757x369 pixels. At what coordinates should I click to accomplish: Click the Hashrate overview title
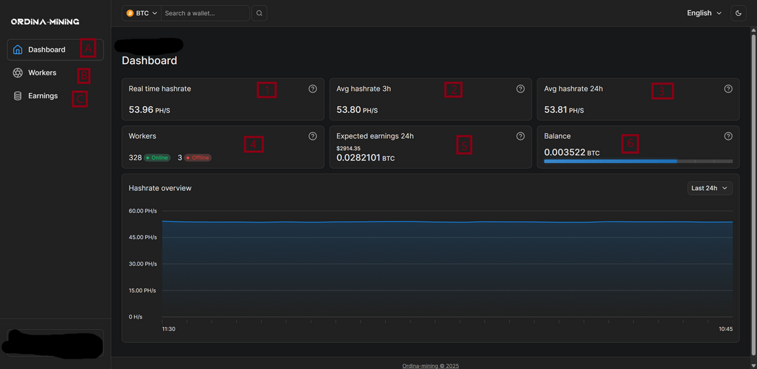[x=160, y=189]
